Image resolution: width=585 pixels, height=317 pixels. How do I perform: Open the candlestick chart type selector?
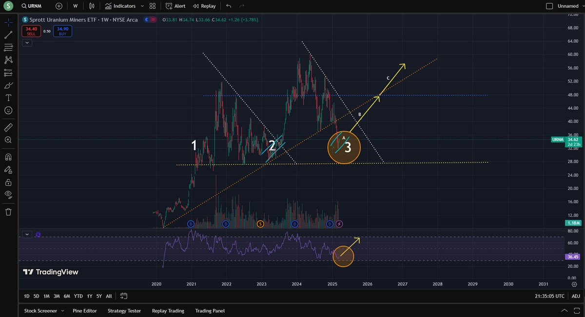coord(92,6)
